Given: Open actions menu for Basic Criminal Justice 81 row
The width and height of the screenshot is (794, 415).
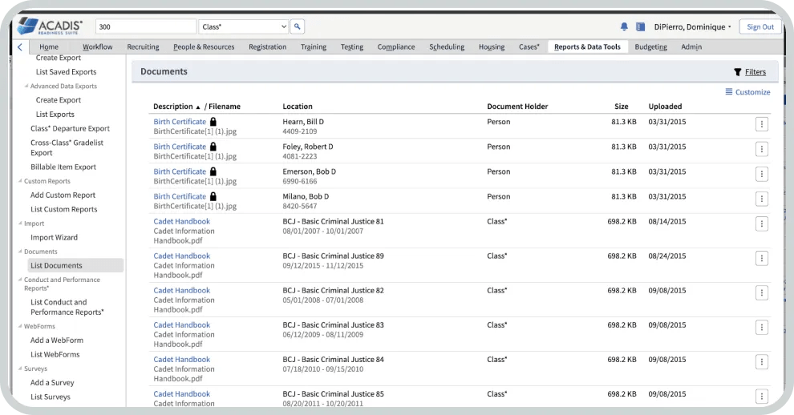Looking at the screenshot, I should (762, 224).
